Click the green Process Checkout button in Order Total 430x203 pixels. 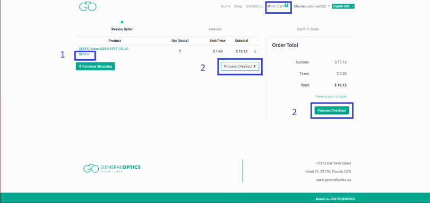pyautogui.click(x=332, y=110)
